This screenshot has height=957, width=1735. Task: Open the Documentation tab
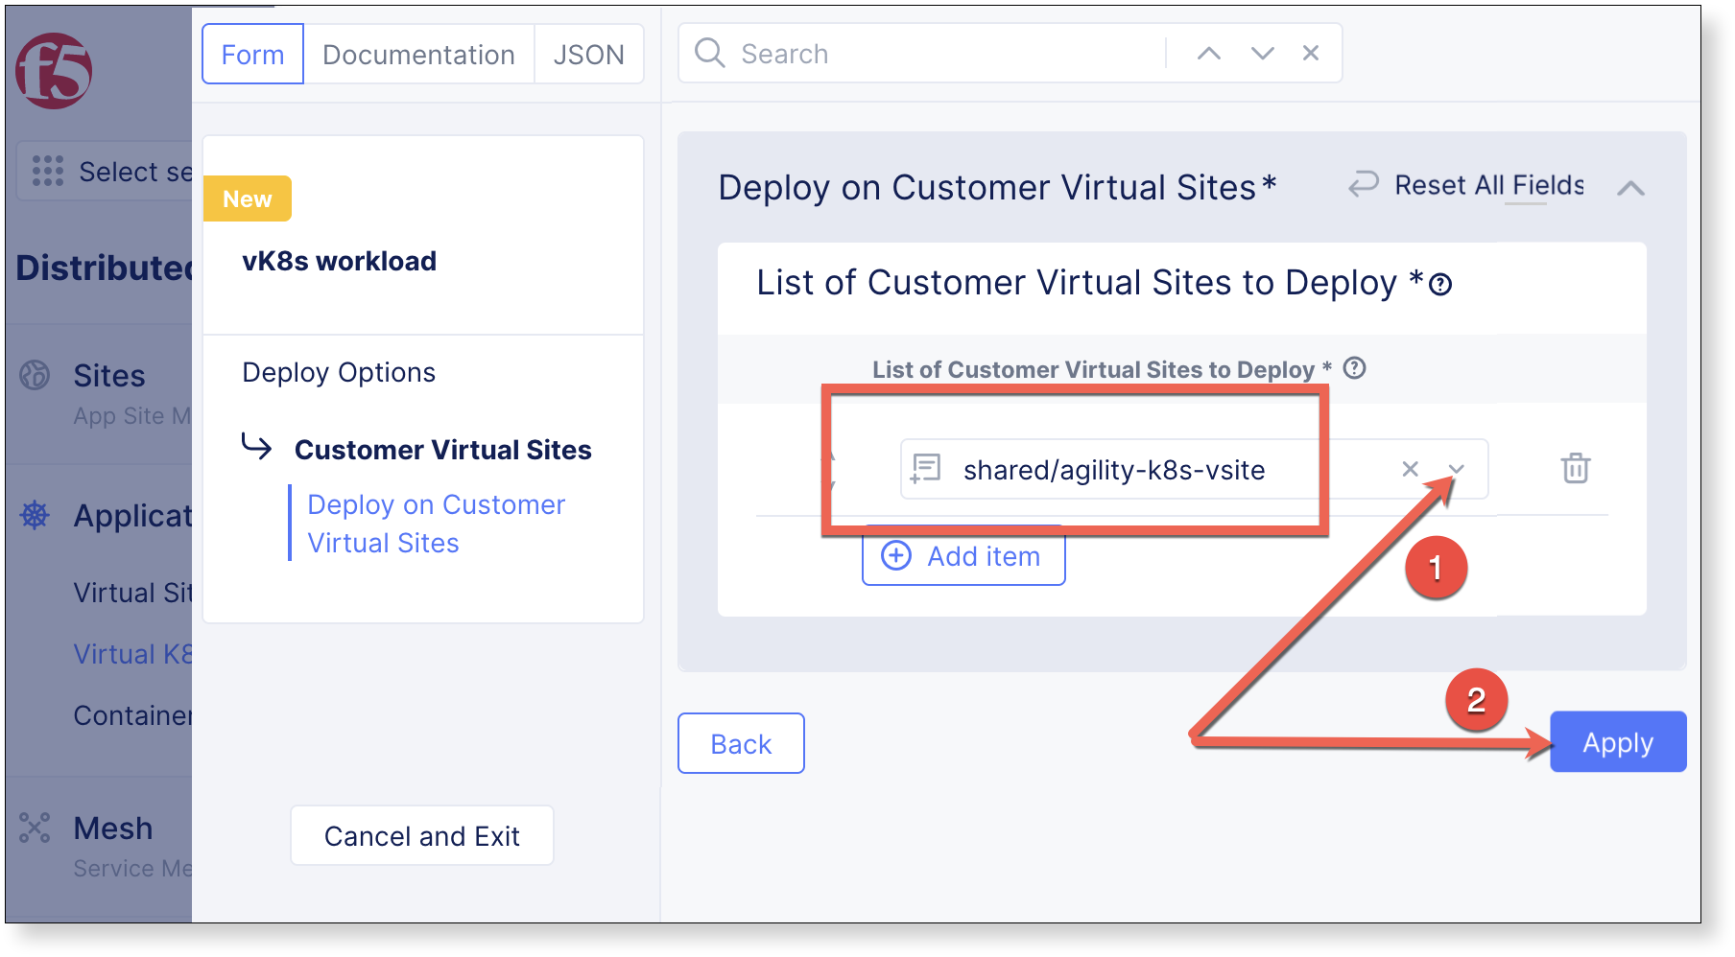[418, 55]
